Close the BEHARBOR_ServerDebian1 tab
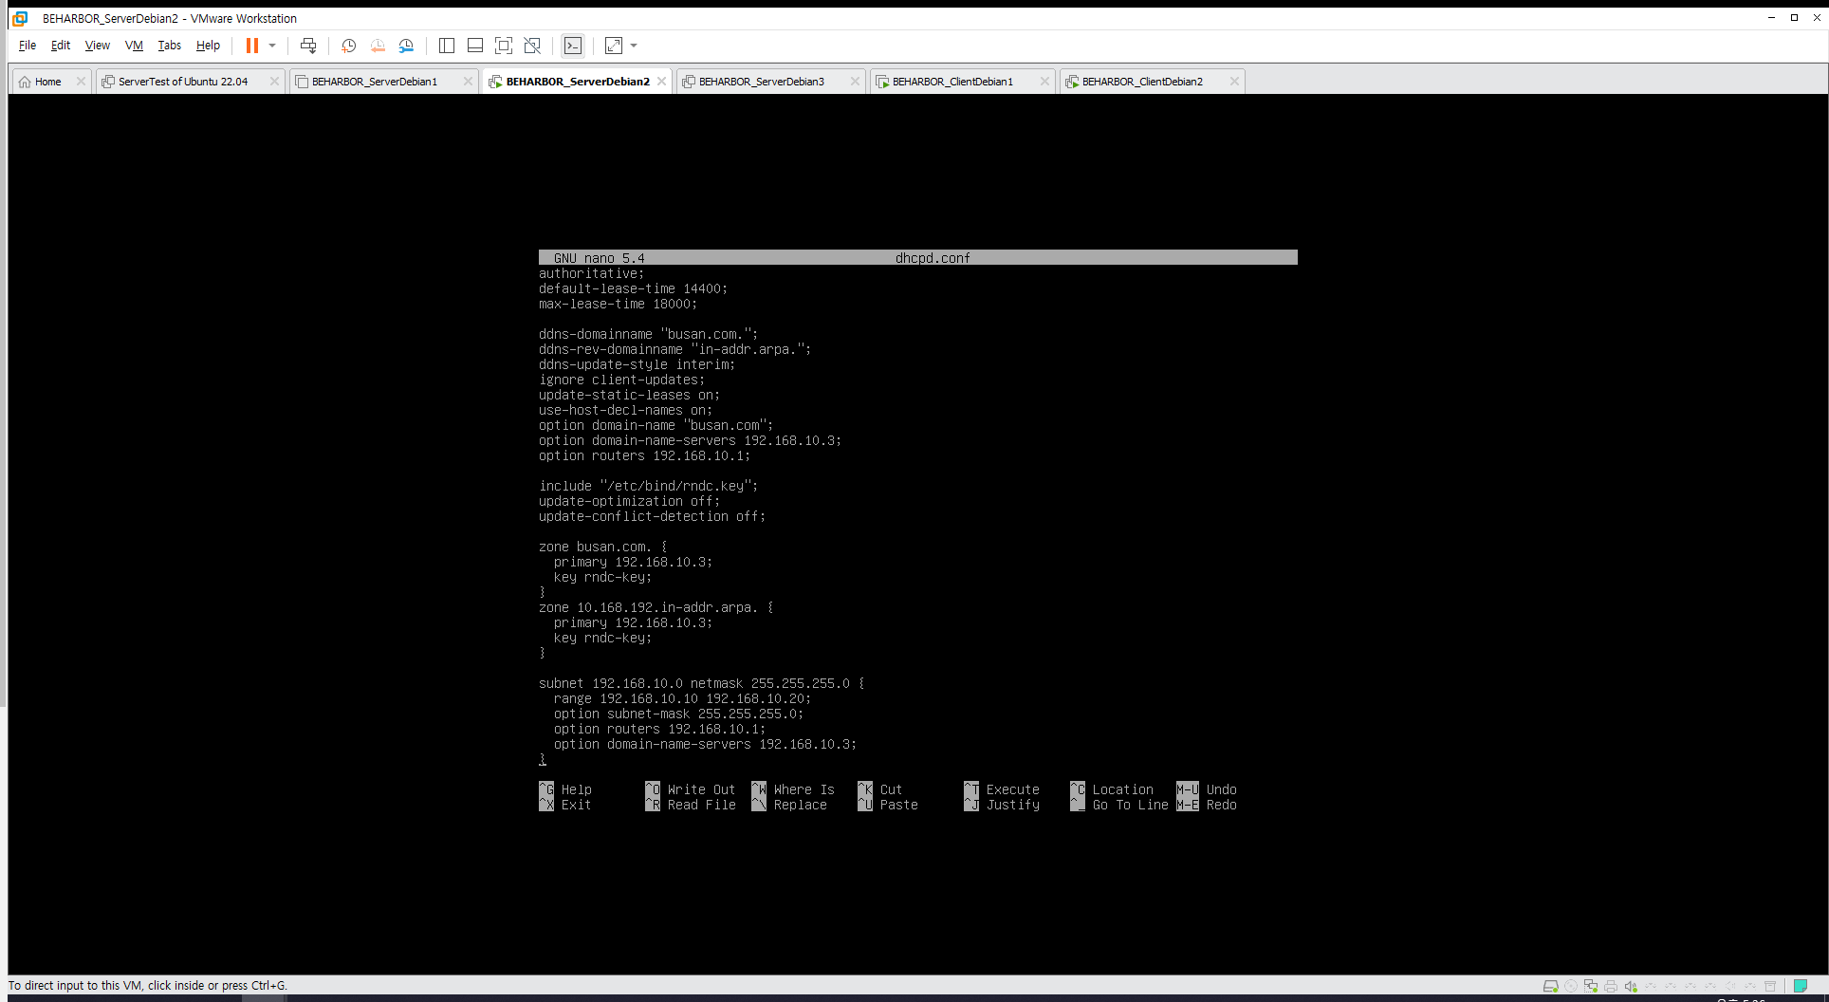This screenshot has width=1829, height=1002. point(468,82)
